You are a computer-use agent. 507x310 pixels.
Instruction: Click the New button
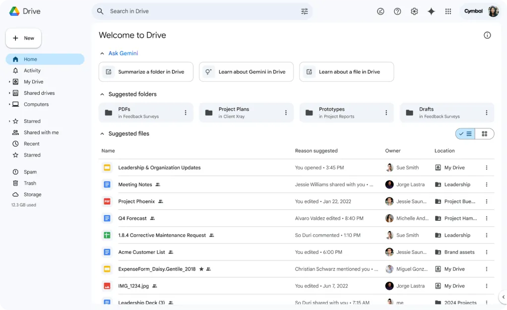tap(23, 38)
